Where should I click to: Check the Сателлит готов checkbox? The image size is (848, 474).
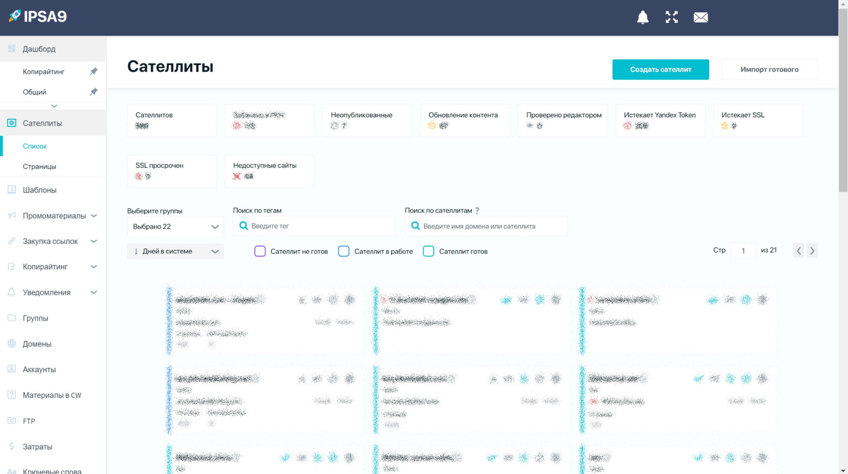pyautogui.click(x=428, y=251)
